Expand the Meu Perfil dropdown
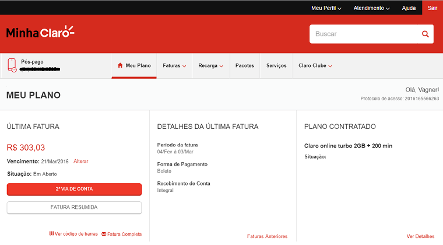The height and width of the screenshot is (245, 443). [326, 8]
